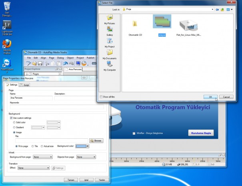
Task: Click the Back arrow in Select File dialog
Action: click(217, 10)
